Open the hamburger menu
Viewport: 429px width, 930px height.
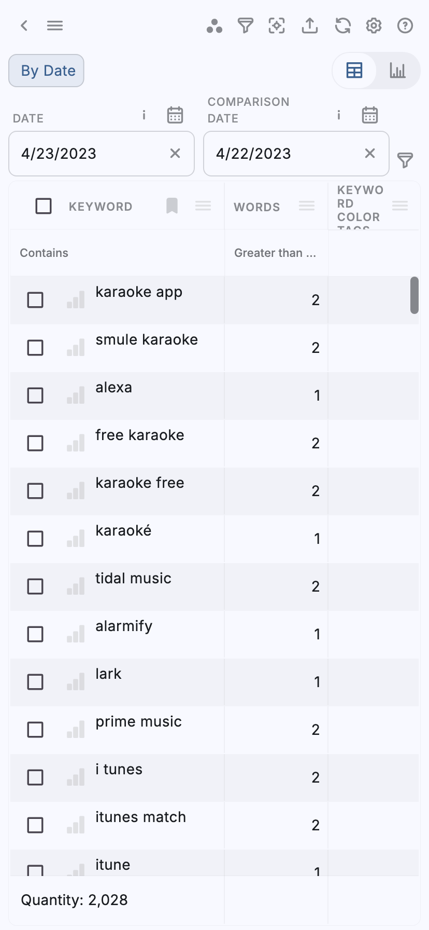pyautogui.click(x=55, y=25)
